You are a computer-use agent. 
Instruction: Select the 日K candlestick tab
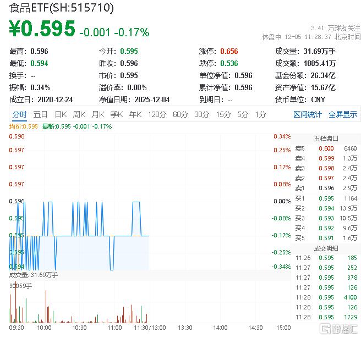tap(61, 114)
